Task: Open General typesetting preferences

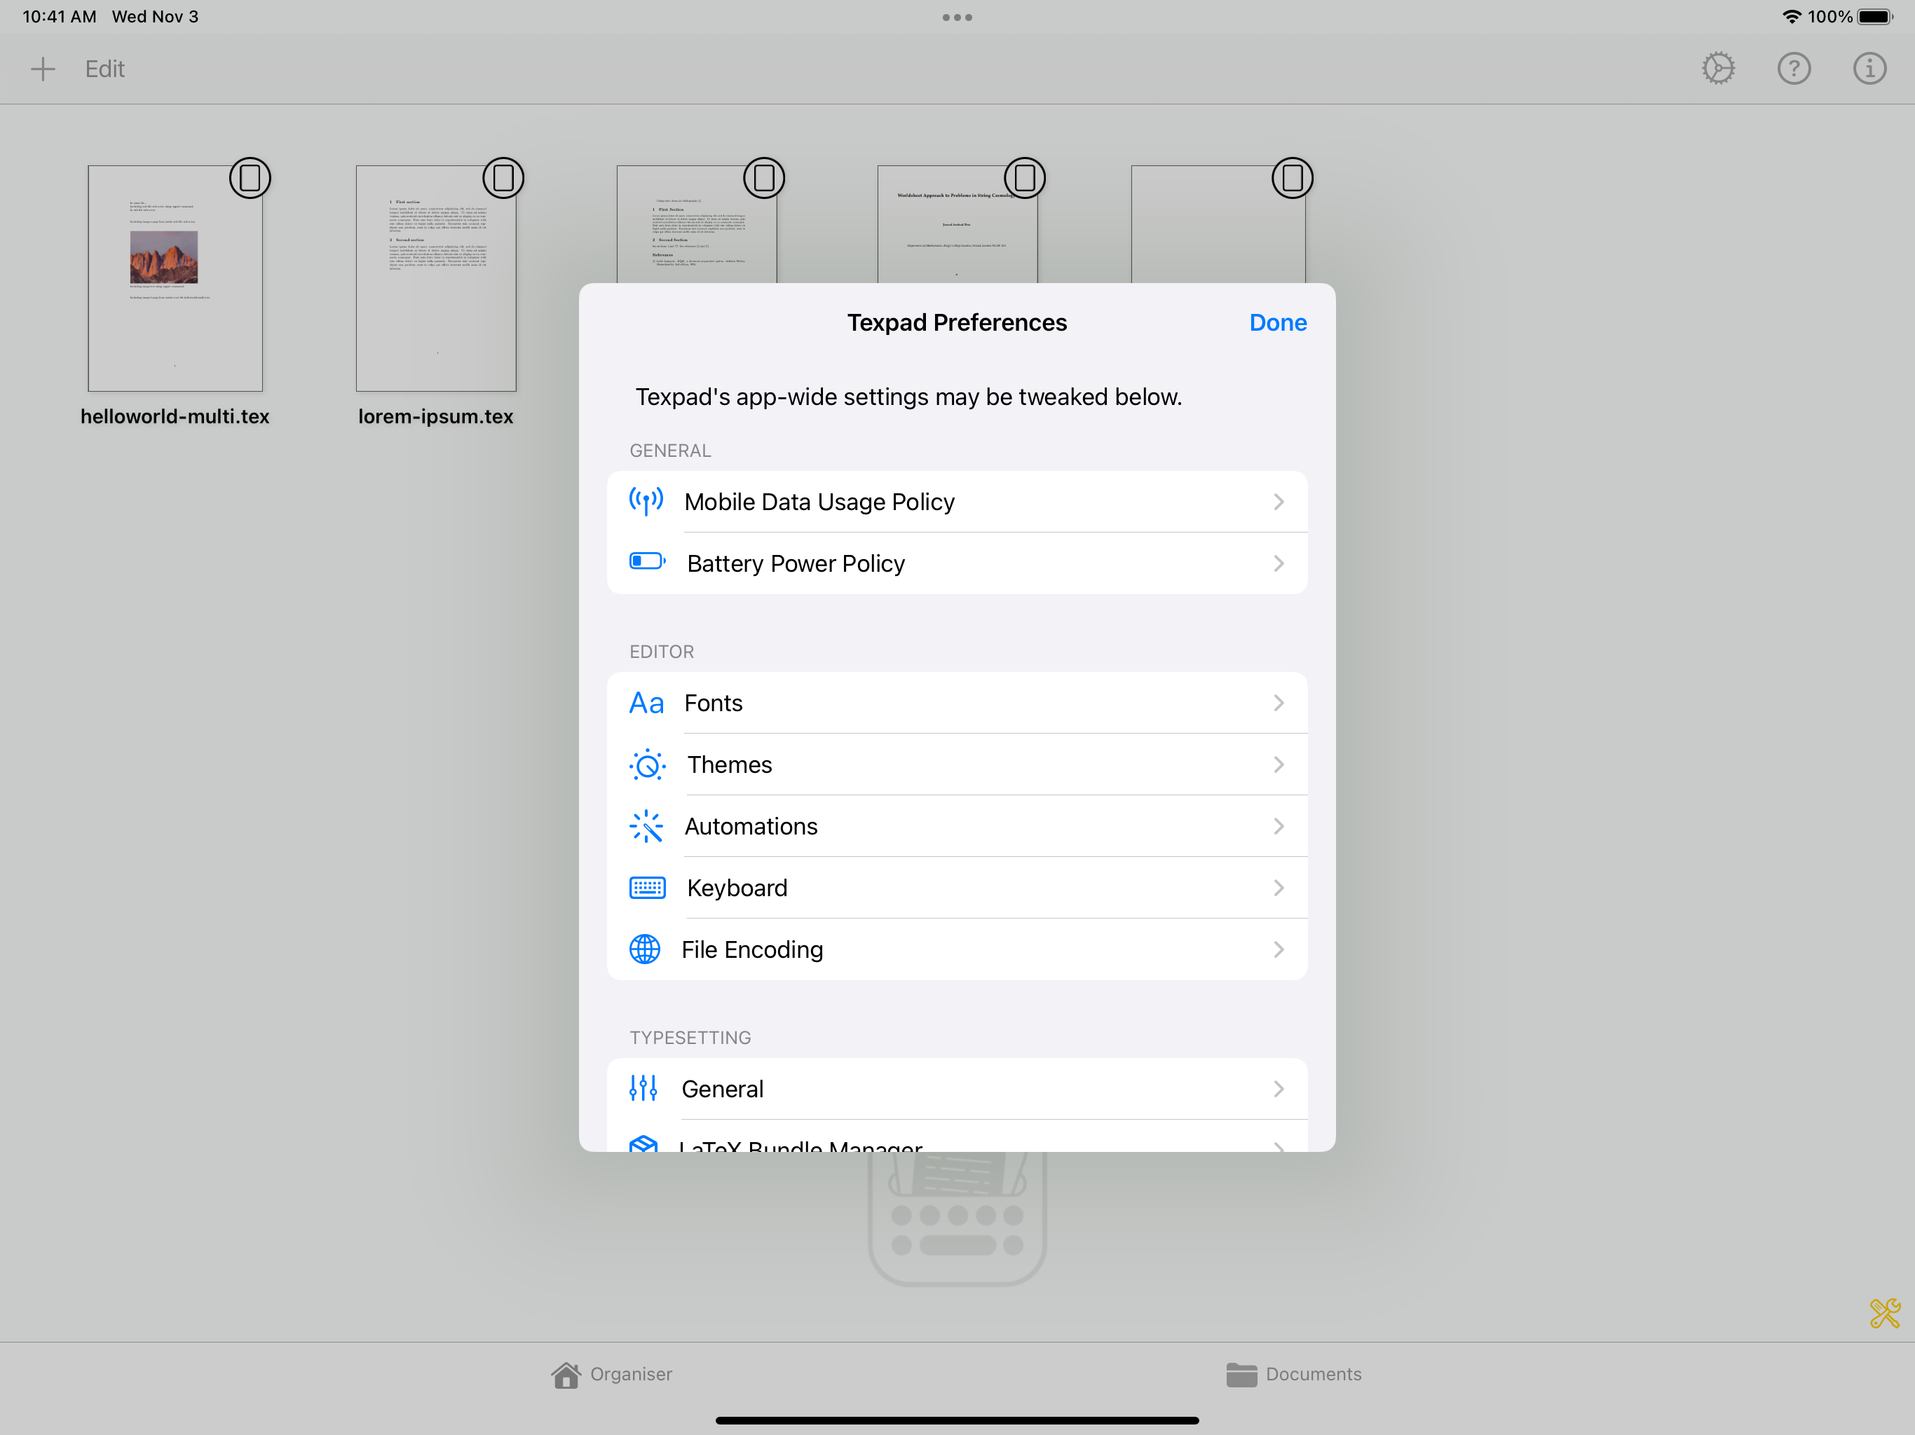Action: [957, 1089]
